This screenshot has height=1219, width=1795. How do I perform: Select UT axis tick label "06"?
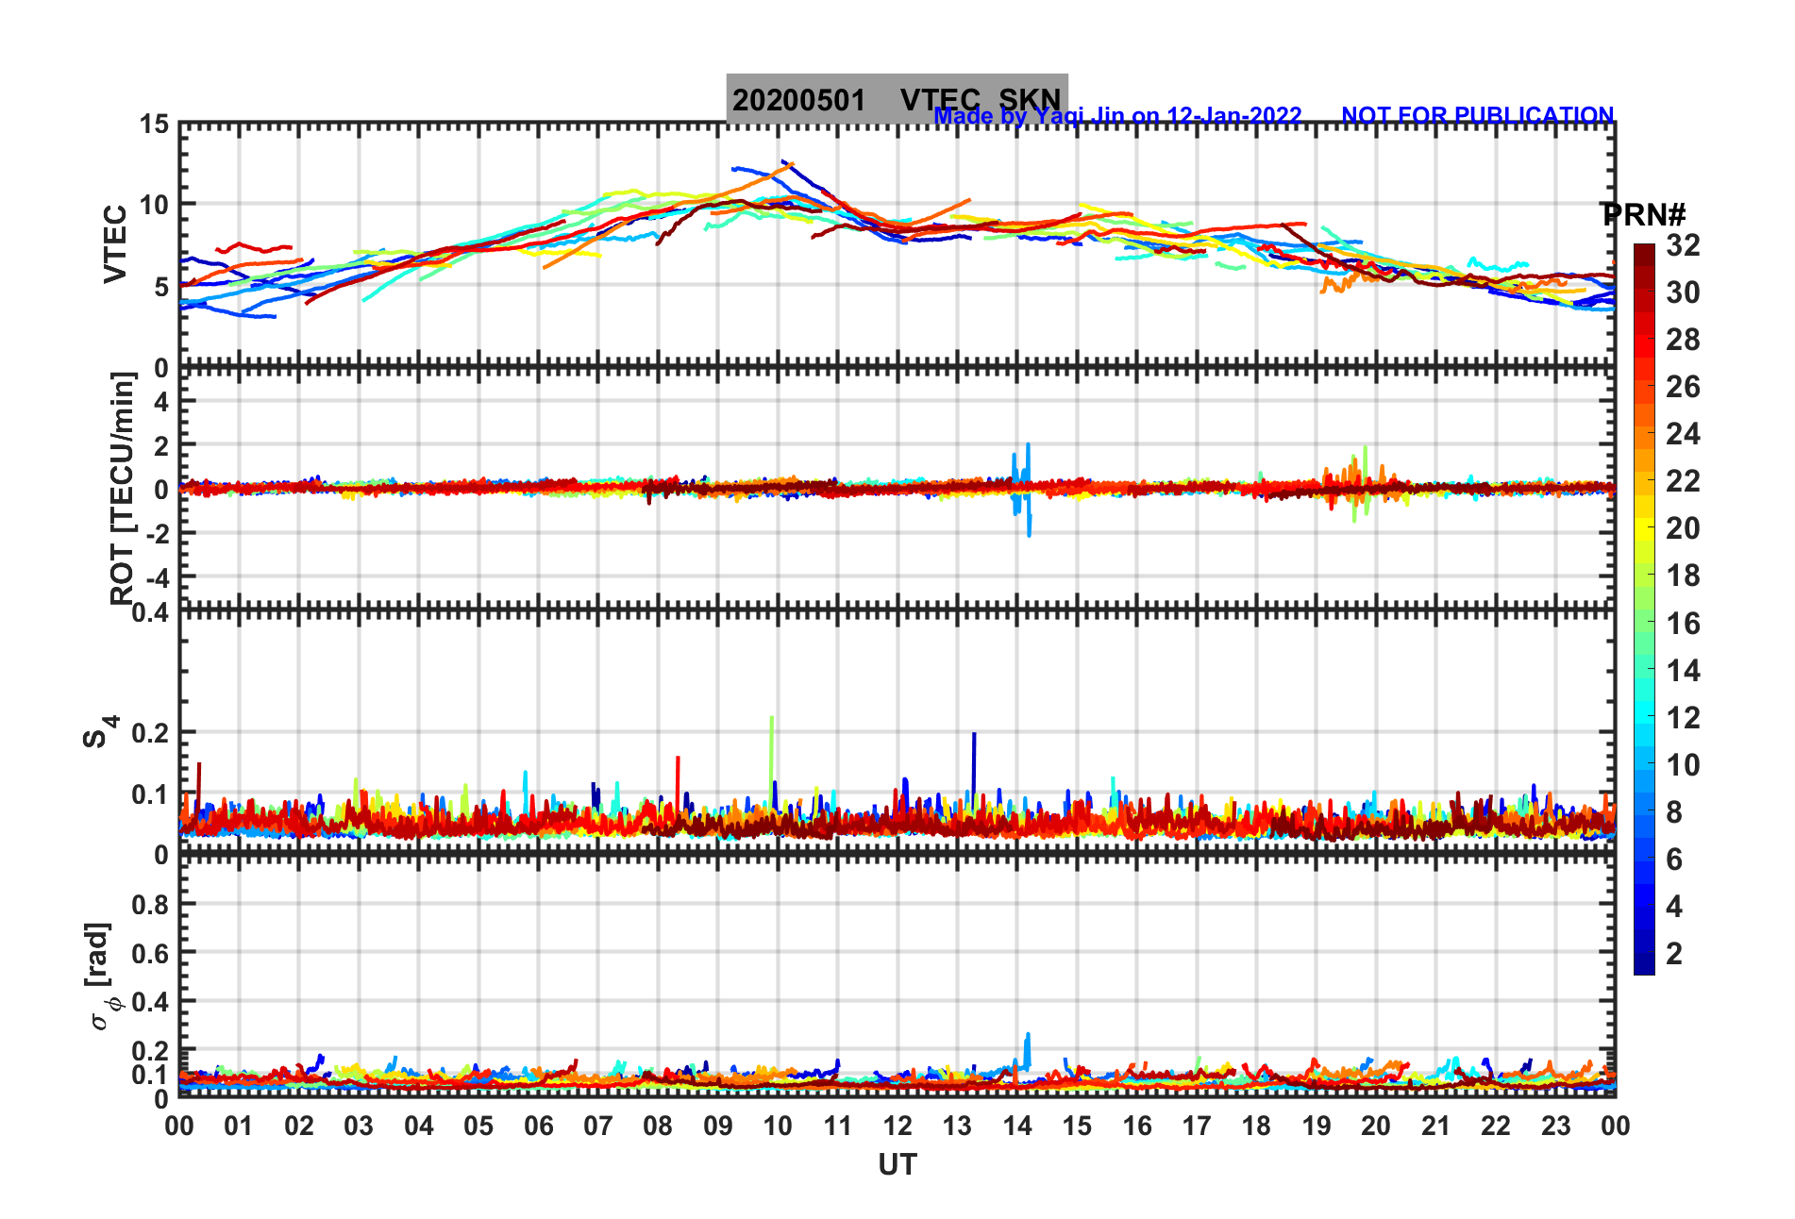click(538, 1126)
